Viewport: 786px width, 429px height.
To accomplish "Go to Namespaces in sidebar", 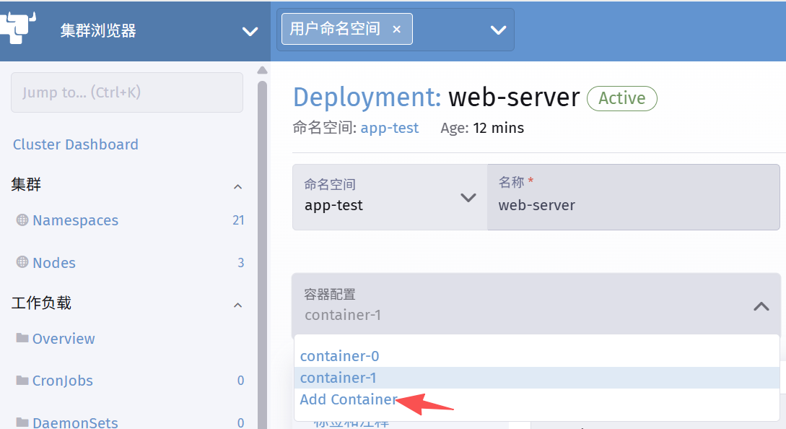I will tap(75, 220).
